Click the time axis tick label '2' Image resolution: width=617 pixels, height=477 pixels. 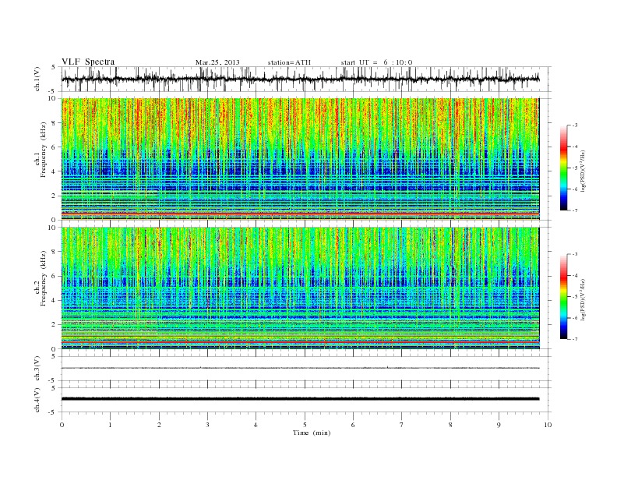(x=159, y=425)
